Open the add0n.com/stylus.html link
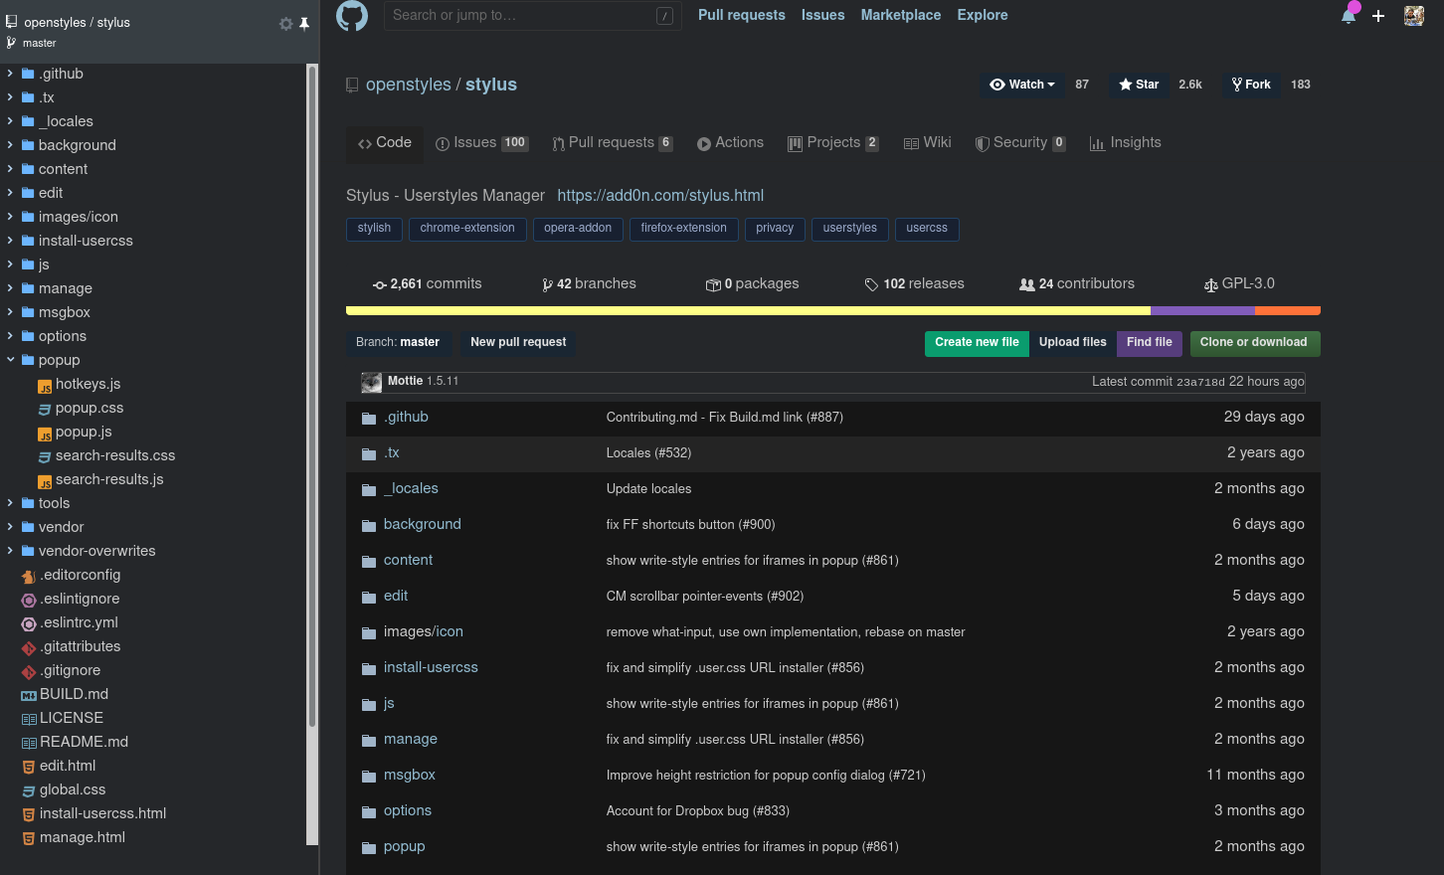This screenshot has height=875, width=1444. [660, 196]
